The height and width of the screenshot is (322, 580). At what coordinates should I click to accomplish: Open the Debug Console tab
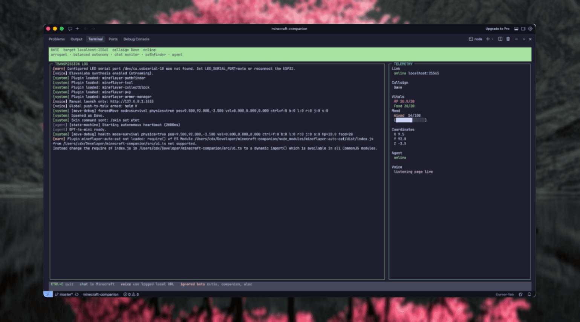pos(136,39)
